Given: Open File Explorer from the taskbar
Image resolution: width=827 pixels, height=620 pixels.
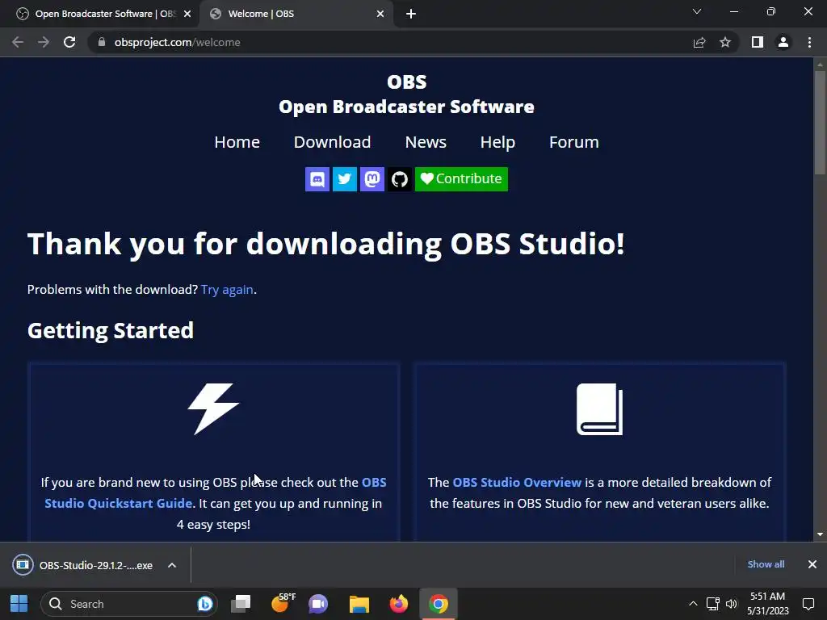Looking at the screenshot, I should click(x=359, y=604).
